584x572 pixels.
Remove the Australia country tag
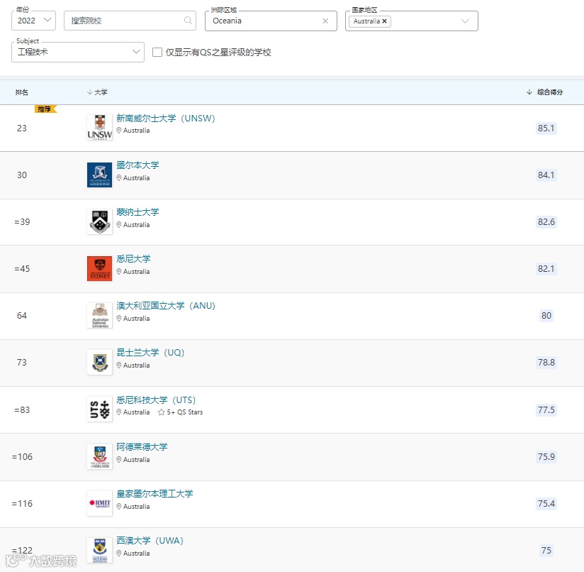[384, 21]
